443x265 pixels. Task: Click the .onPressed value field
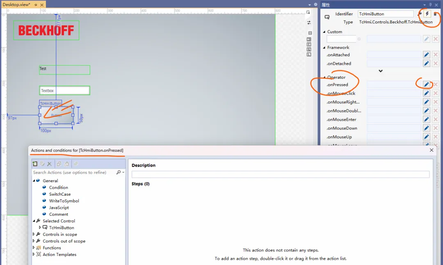[x=394, y=85]
